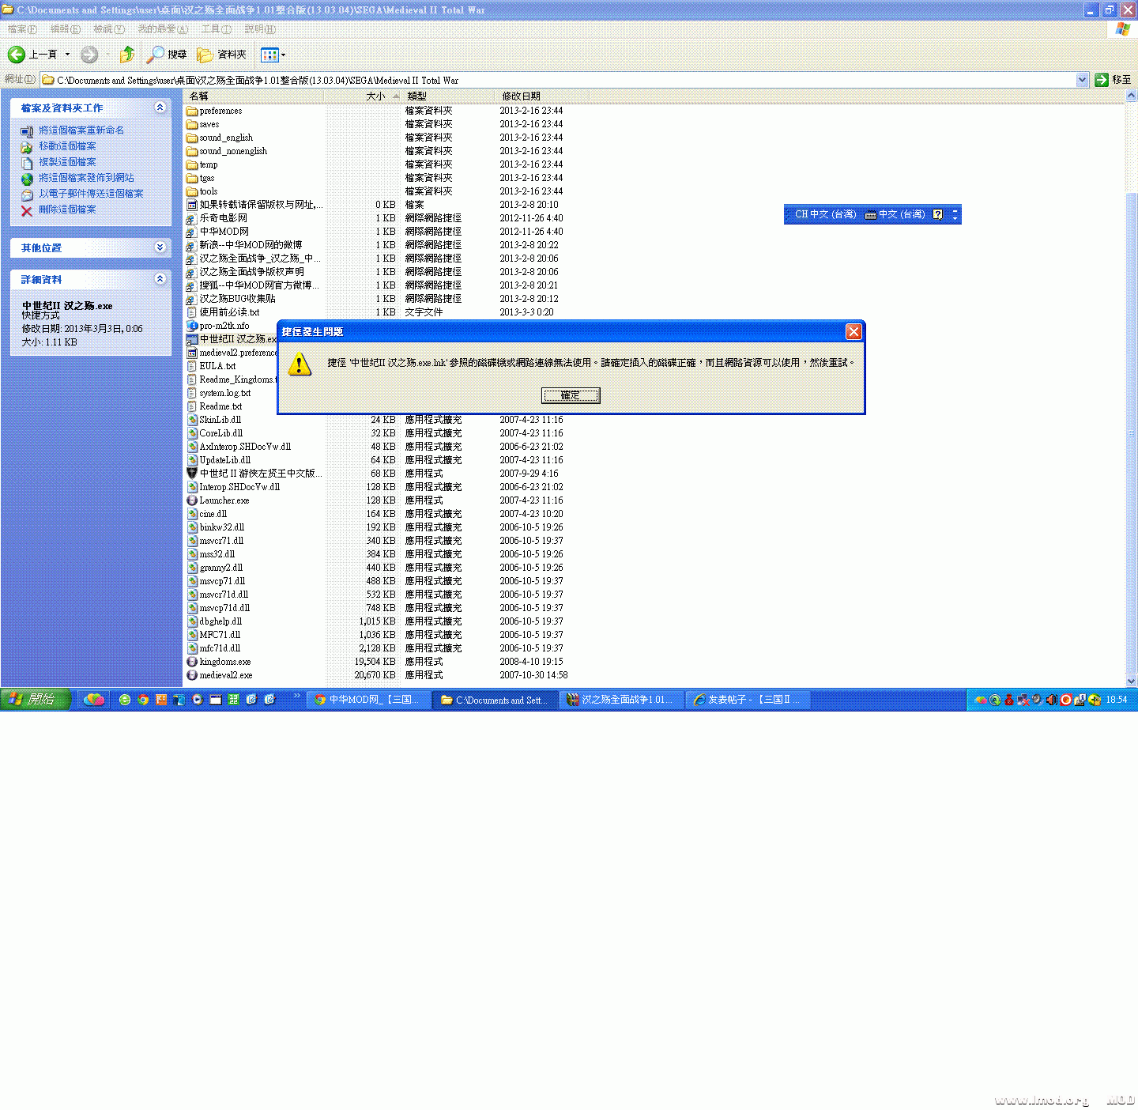Viewport: 1138px width, 1110px height.
Task: Collapse the 詳細資料 panel
Action: click(x=160, y=279)
